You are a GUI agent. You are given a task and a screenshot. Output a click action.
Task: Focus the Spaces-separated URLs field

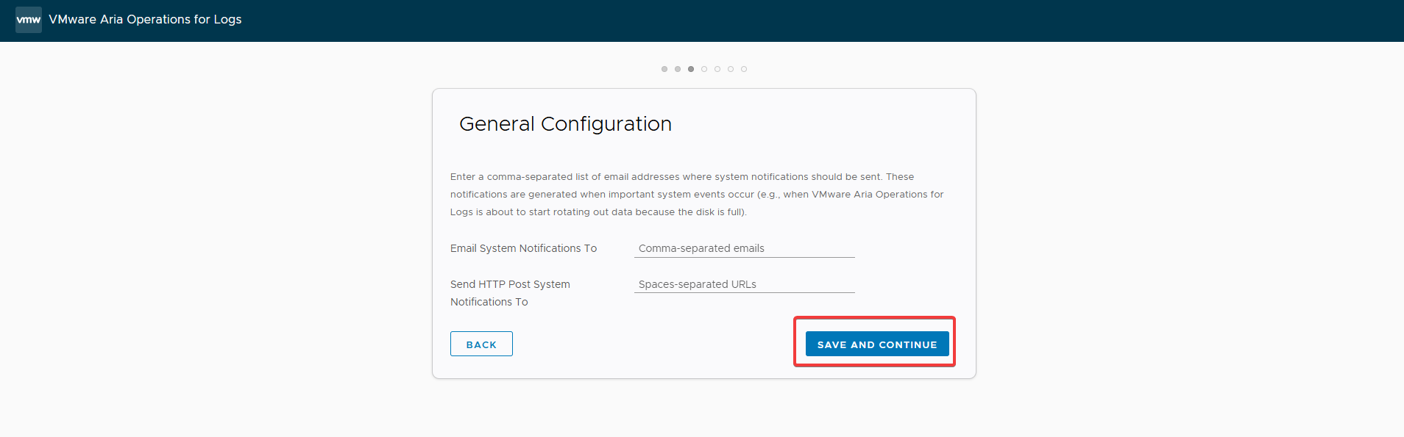tap(745, 284)
